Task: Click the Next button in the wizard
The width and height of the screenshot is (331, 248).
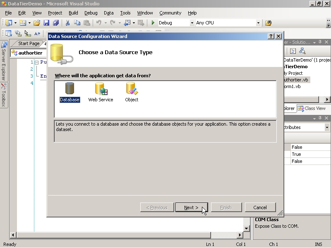Action: coord(192,207)
